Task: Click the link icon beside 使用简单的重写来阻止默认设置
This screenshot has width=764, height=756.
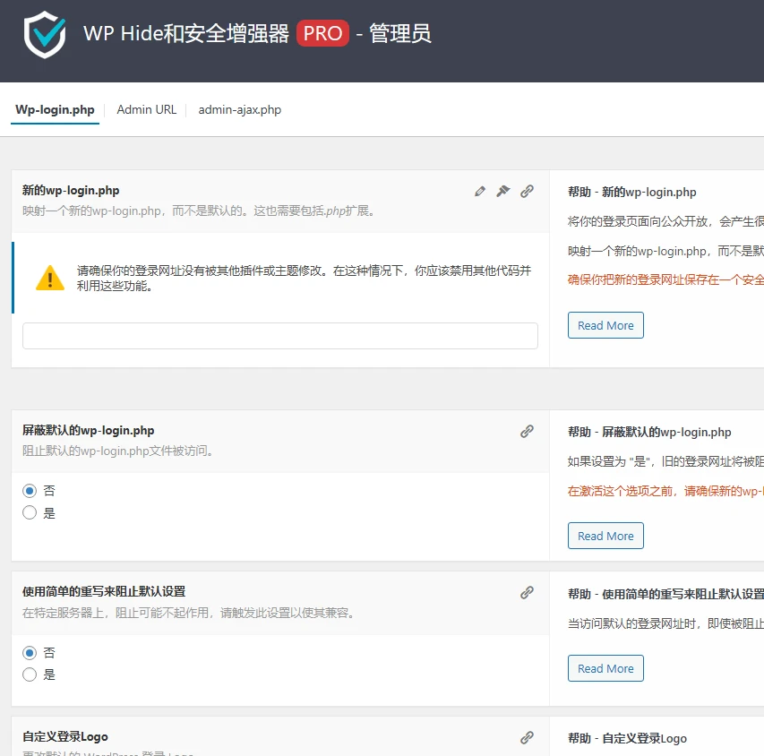Action: [x=527, y=594]
